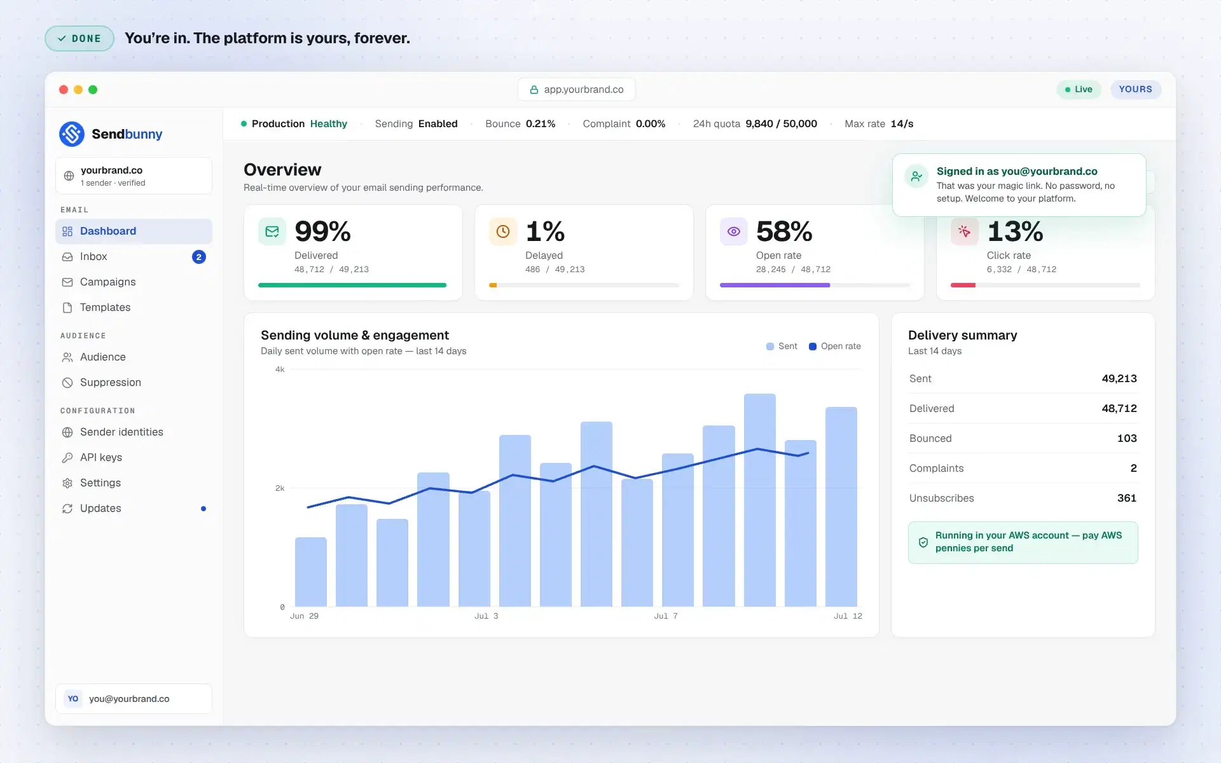
Task: Click the Delivered 48,712 summary row
Action: pyautogui.click(x=1023, y=409)
